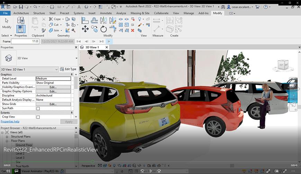Switch to the Architecture ribbon tab

pos(21,13)
